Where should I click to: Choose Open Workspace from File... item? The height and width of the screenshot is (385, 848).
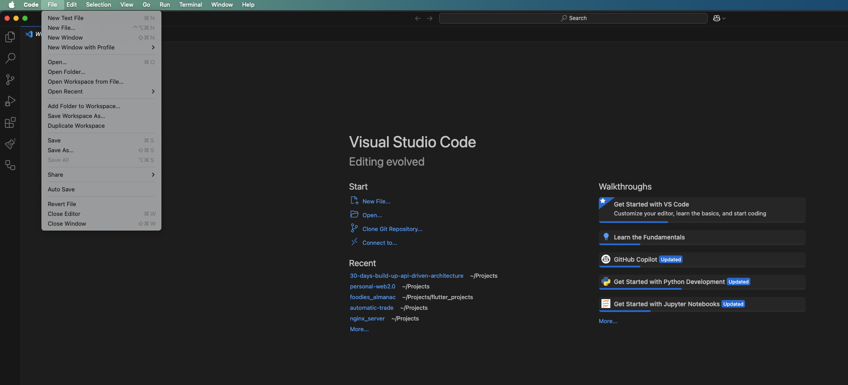pyautogui.click(x=101, y=81)
